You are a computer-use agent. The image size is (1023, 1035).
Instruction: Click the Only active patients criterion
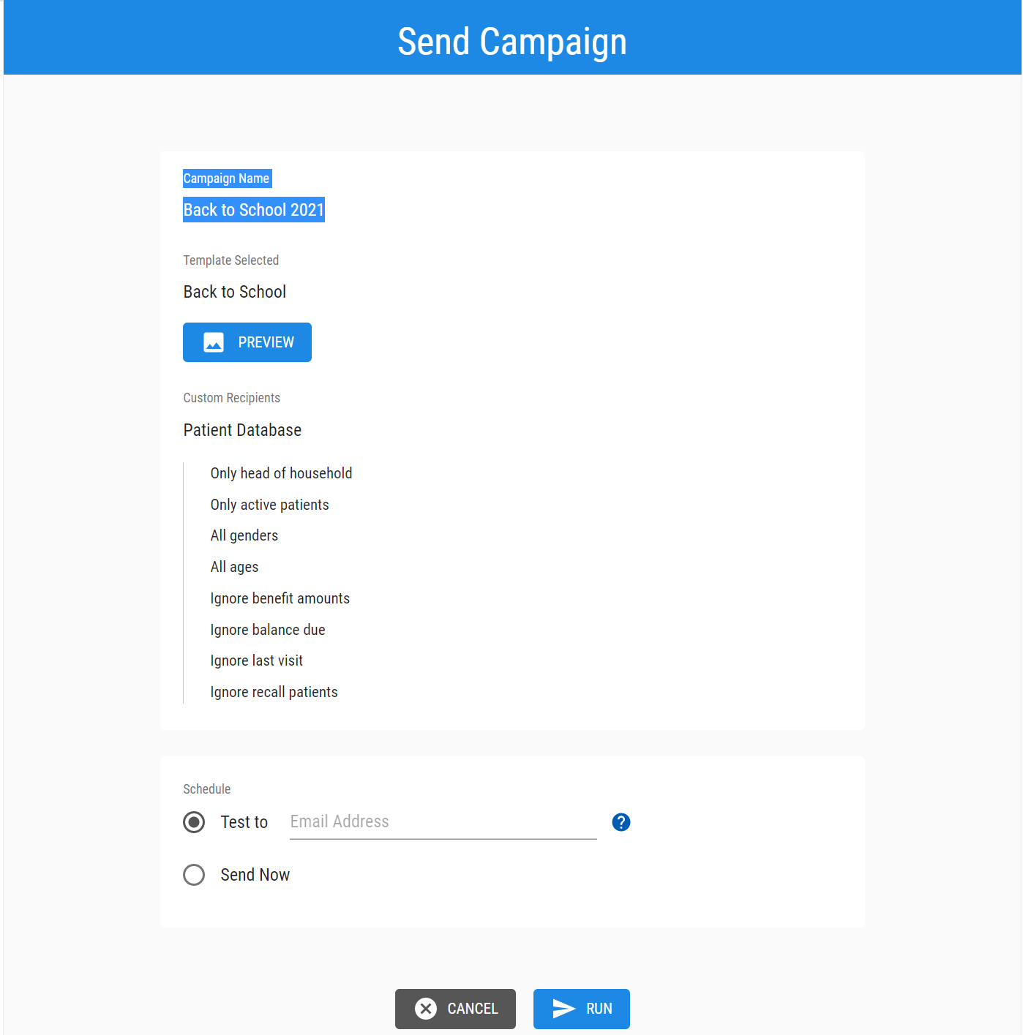coord(270,505)
